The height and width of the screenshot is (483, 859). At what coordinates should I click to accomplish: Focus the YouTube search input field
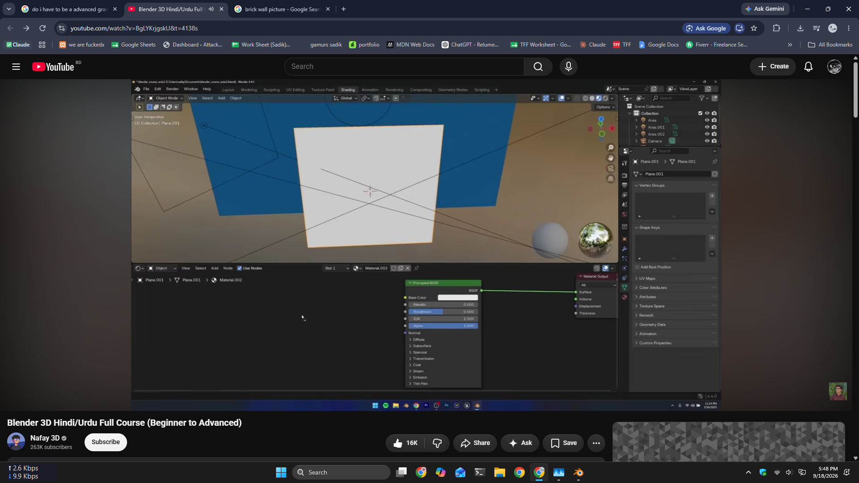pyautogui.click(x=404, y=67)
